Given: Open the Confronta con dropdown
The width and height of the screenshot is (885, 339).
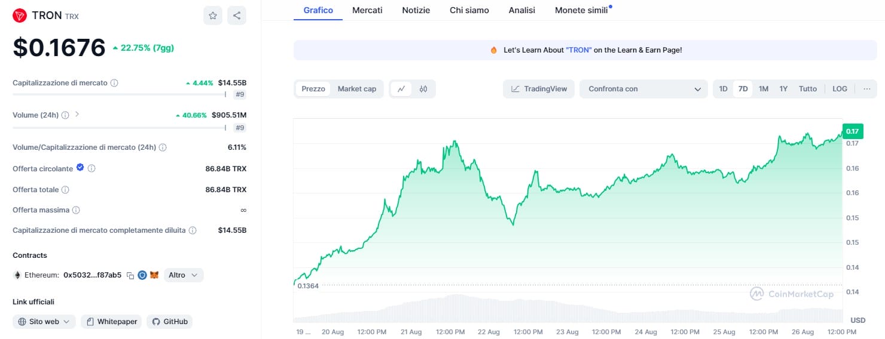Looking at the screenshot, I should 644,89.
